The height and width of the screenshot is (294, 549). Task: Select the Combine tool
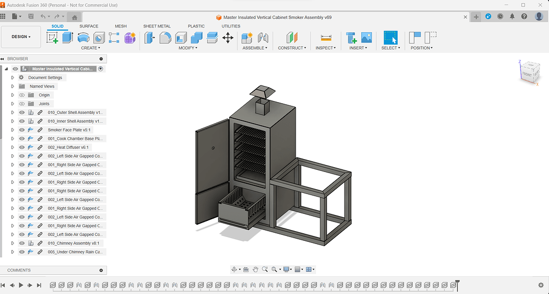pyautogui.click(x=196, y=38)
